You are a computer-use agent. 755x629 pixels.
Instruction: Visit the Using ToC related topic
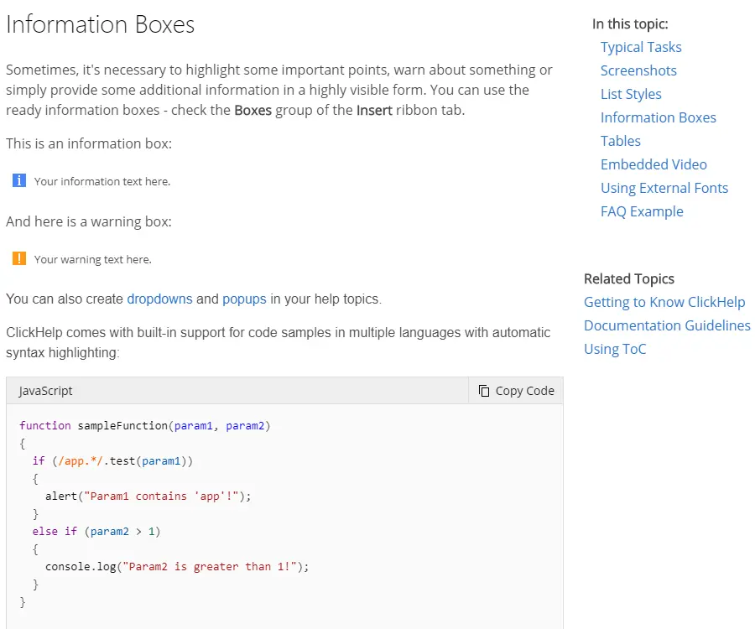tap(615, 349)
